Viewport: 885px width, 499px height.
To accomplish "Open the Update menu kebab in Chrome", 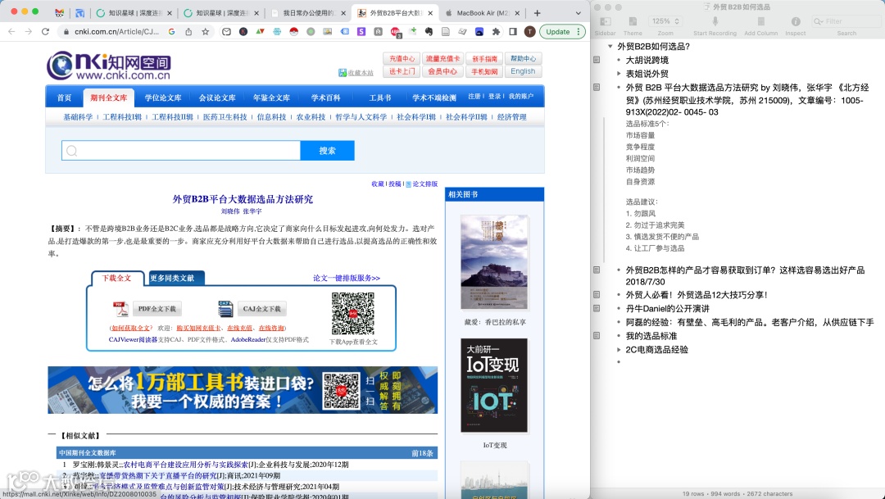I will click(x=579, y=32).
